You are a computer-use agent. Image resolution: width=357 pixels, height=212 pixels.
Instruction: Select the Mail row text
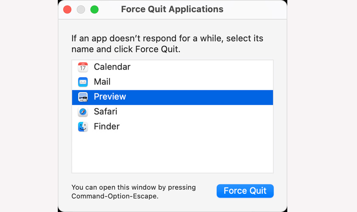pos(102,82)
